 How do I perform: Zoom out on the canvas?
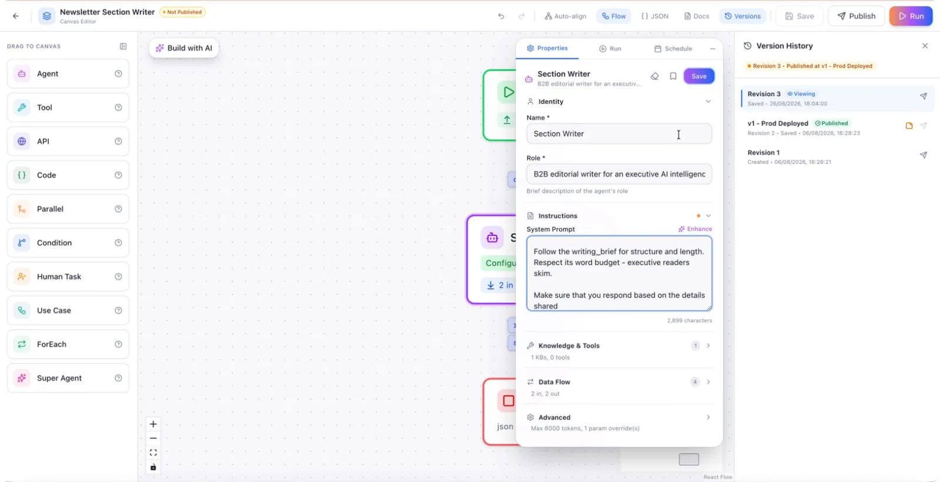[153, 439]
